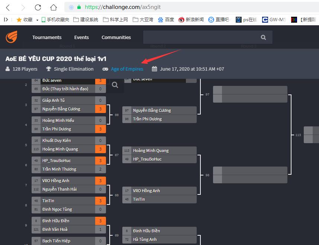Expand the favorites dropdown arrow
Screen dimensions: 319x245
pyautogui.click(x=38, y=20)
